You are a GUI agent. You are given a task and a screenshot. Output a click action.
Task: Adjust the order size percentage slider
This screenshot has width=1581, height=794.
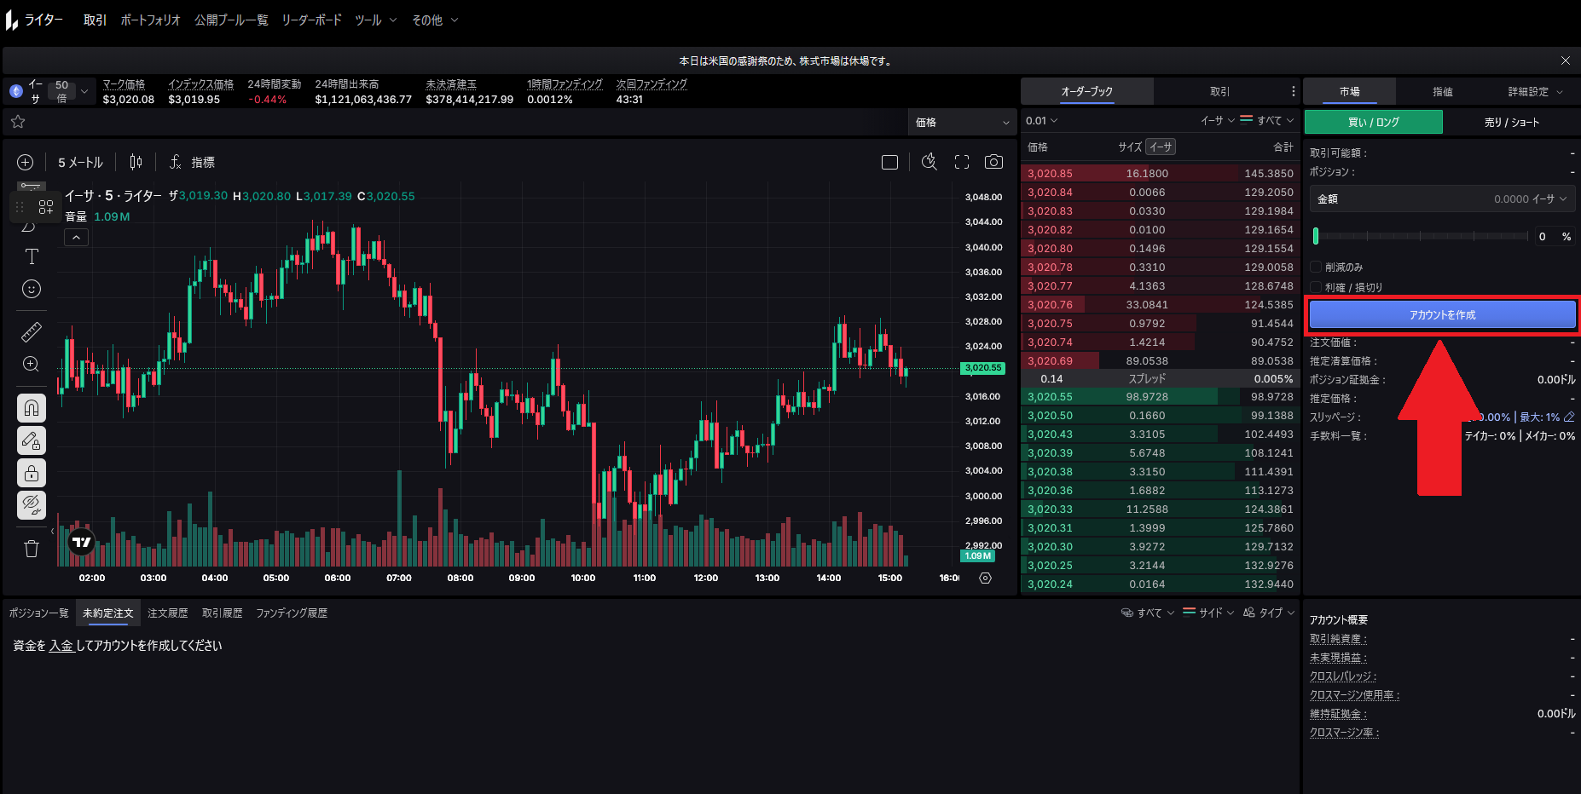click(1420, 236)
